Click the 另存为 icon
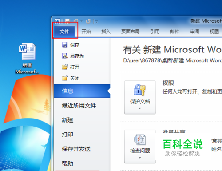The image size is (222, 171). [65, 56]
